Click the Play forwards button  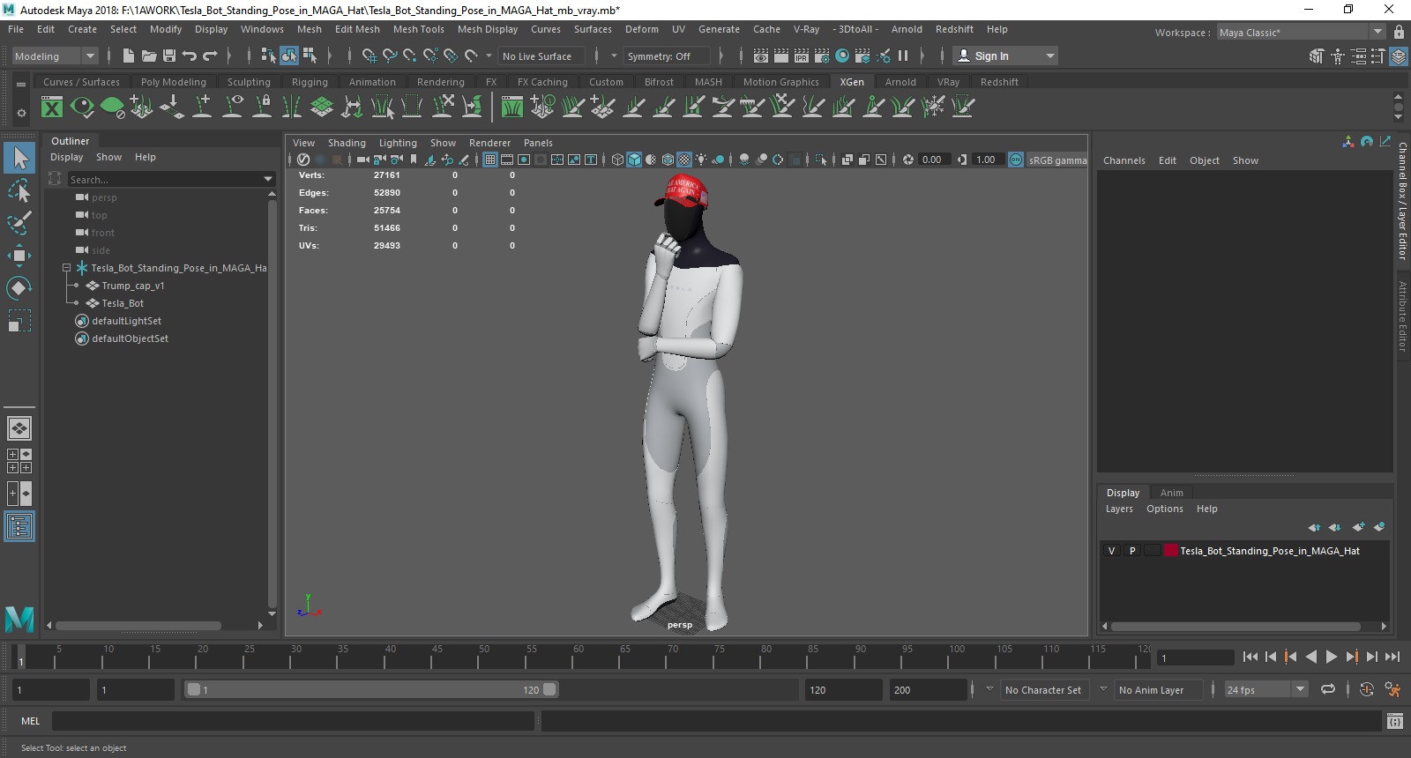(x=1332, y=657)
